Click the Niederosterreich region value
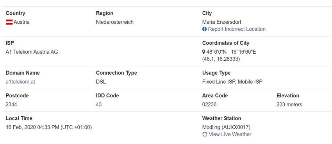Viewport: 332px width, 144px height. point(115,22)
